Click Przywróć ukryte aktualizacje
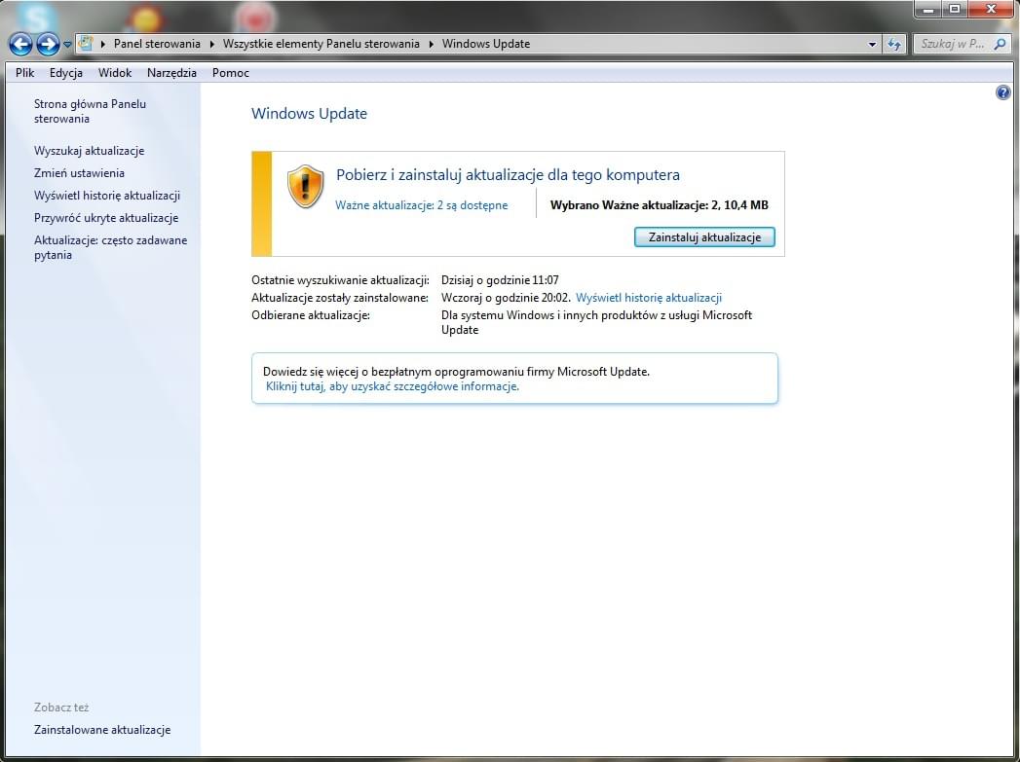Screen dimensions: 1020x762 pyautogui.click(x=106, y=218)
